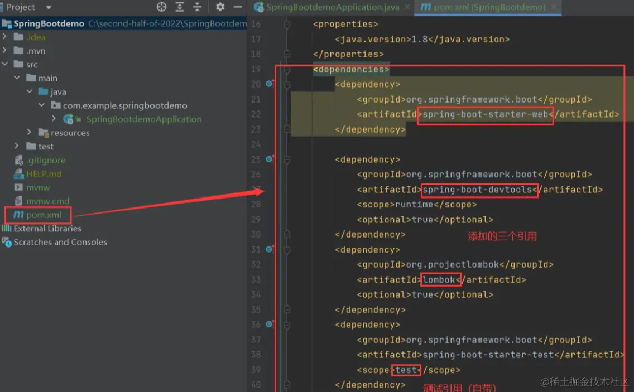634x392 pixels.
Task: Select the resources folder
Action: tap(70, 133)
